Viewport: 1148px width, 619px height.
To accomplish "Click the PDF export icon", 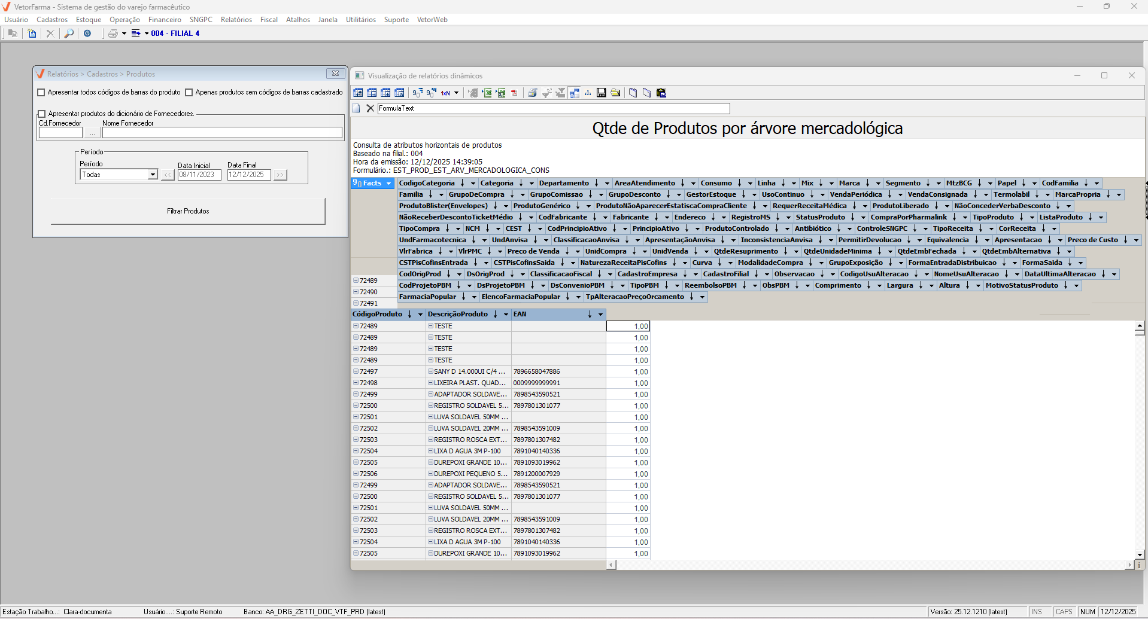I will point(514,93).
